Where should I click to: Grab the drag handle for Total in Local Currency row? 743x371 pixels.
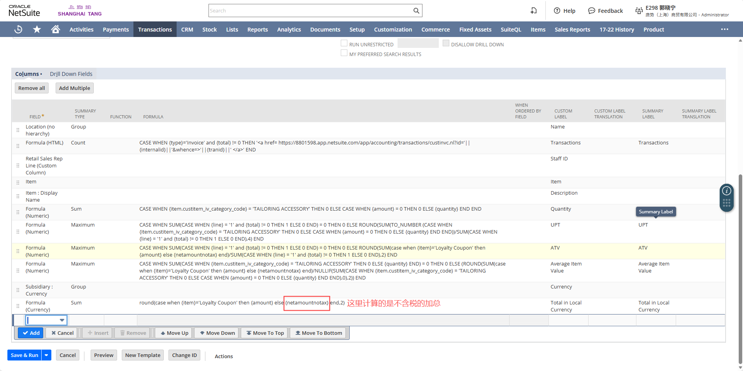tap(18, 306)
